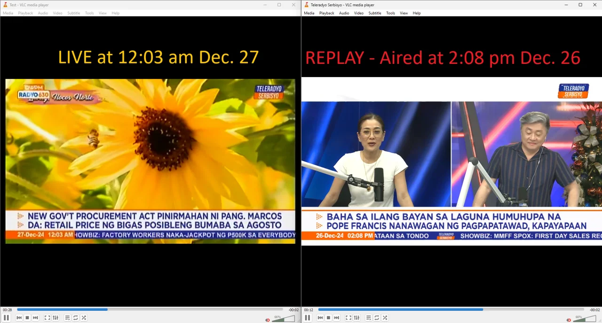Pause playback in the Test VLC window
Image resolution: width=602 pixels, height=323 pixels.
pyautogui.click(x=6, y=318)
